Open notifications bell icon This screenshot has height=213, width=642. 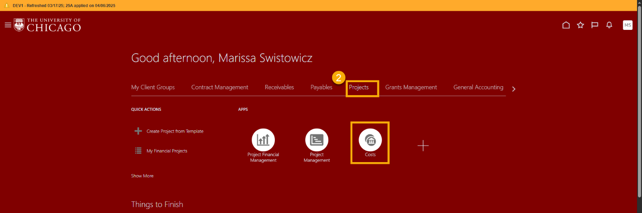(x=609, y=25)
